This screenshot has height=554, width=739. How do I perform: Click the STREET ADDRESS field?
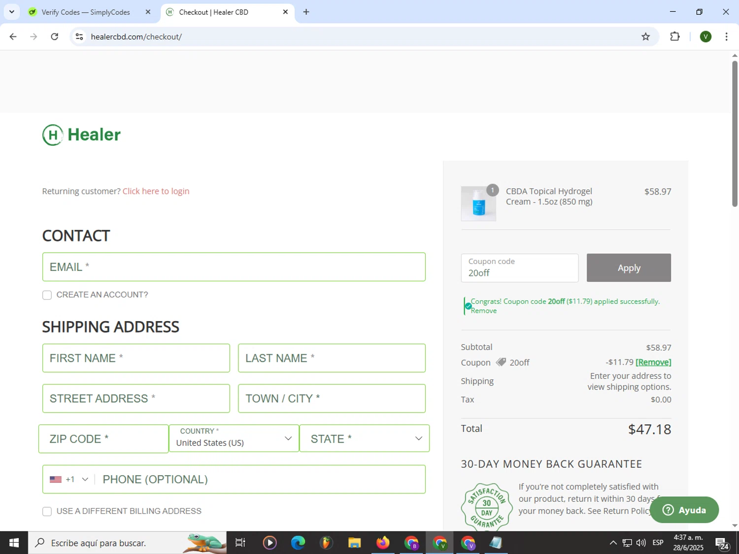(x=136, y=398)
